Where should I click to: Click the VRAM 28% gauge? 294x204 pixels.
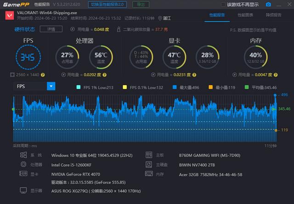207,57
